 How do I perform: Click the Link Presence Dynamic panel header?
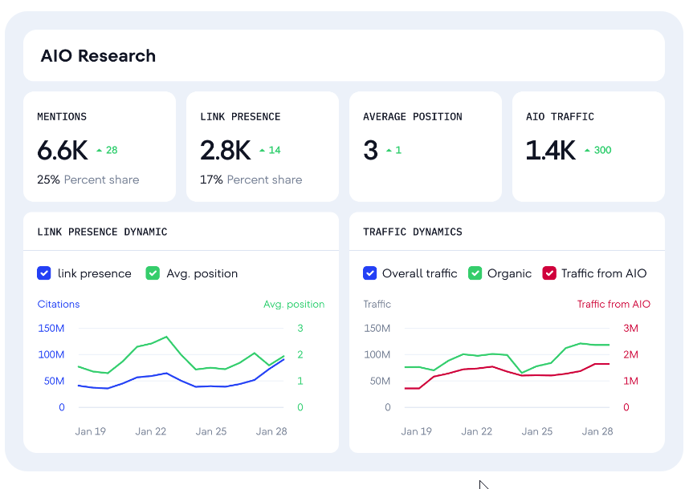tap(102, 232)
